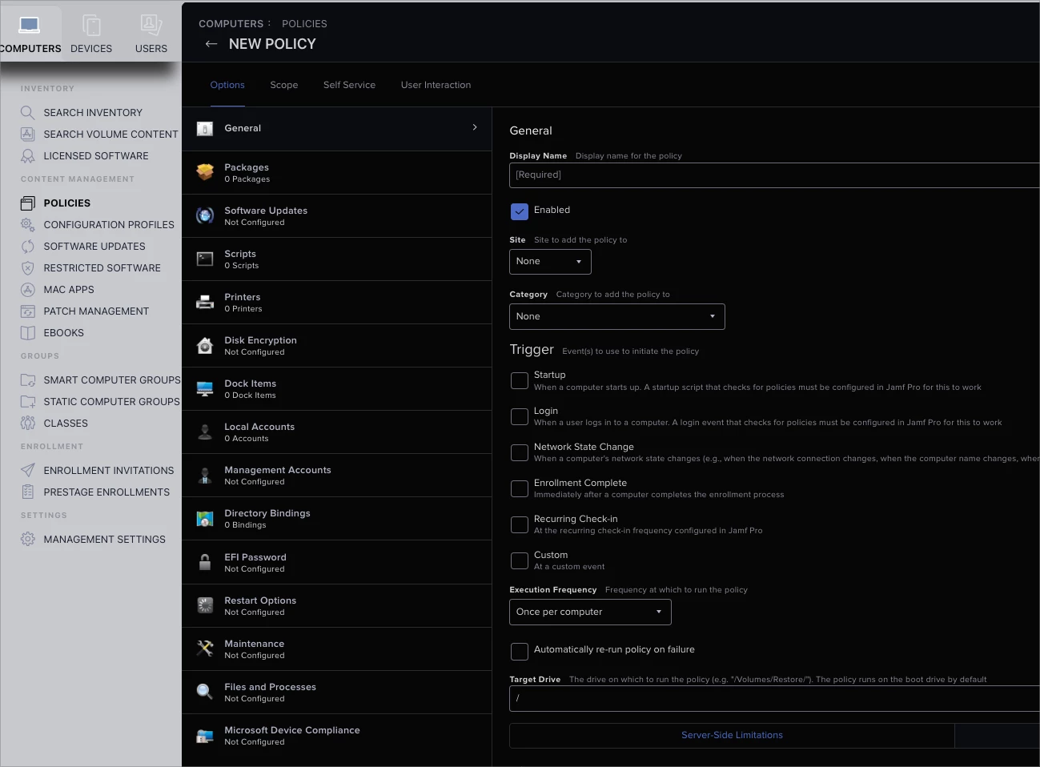
Task: Open Restart Options payload
Action: click(337, 606)
